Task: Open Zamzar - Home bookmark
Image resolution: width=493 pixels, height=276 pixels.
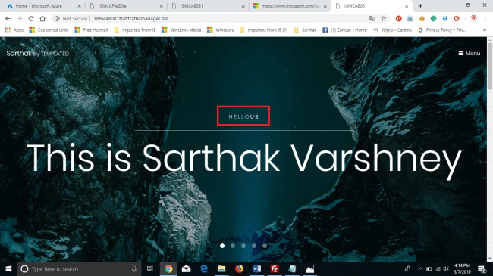Action: pyautogui.click(x=344, y=30)
